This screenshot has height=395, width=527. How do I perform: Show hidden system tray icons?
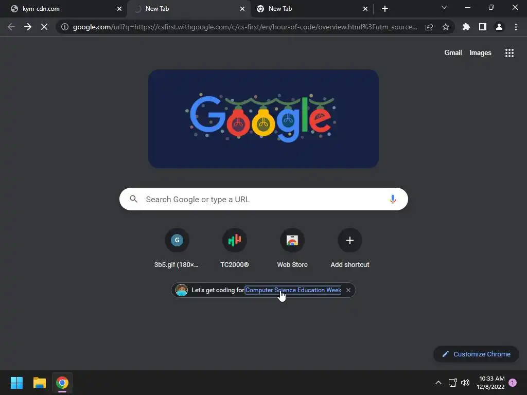pos(438,383)
